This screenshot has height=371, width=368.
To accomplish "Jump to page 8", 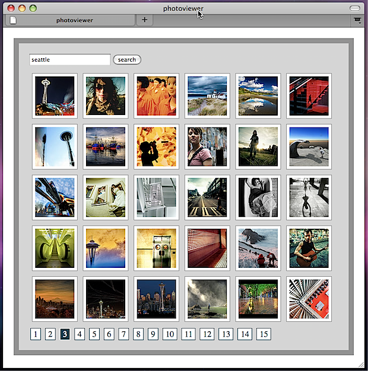I will tap(138, 334).
